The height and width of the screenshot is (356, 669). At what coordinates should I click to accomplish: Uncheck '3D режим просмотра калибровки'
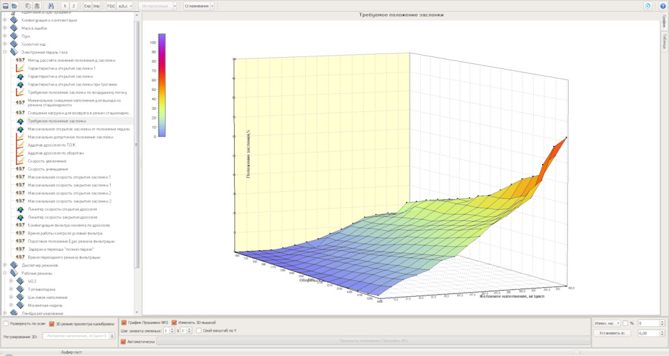coord(51,323)
